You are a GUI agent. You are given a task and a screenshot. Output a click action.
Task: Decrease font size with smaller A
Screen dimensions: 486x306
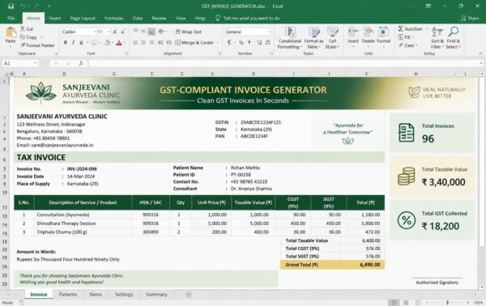coord(123,32)
